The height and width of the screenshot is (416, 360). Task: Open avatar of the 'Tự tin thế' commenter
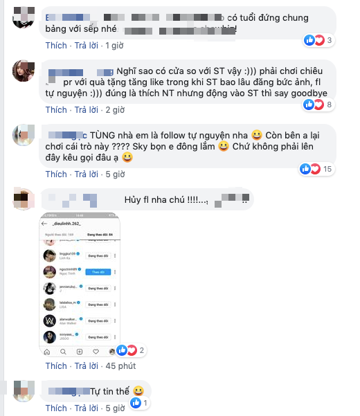click(x=24, y=391)
